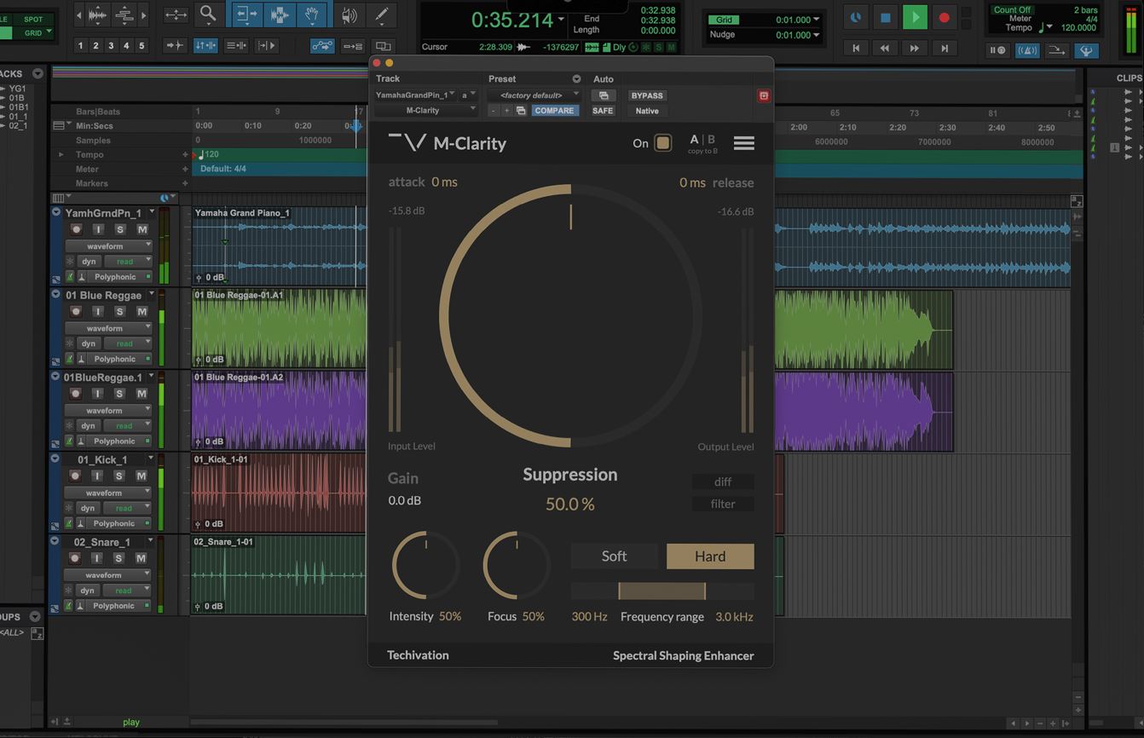The image size is (1144, 738).
Task: Toggle Tab to Transients button
Action: [175, 46]
